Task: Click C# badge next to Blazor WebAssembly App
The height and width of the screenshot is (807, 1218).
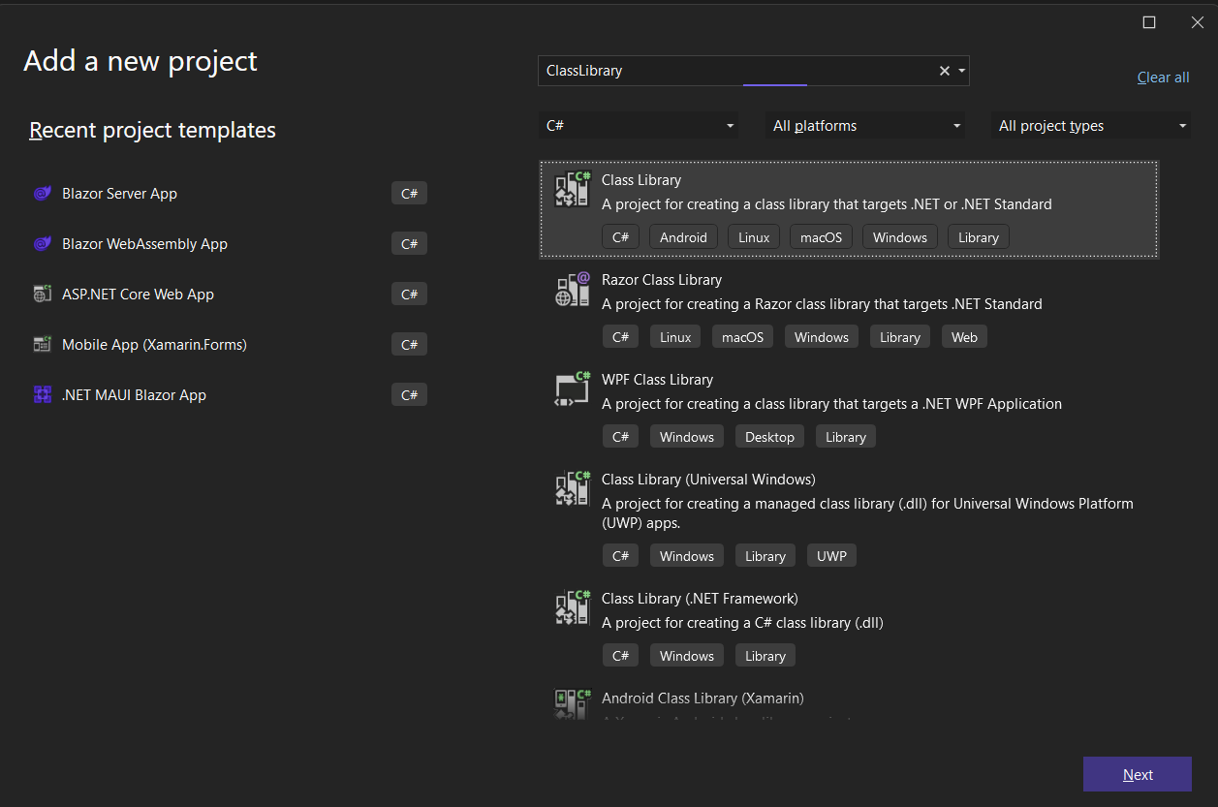Action: click(x=409, y=244)
